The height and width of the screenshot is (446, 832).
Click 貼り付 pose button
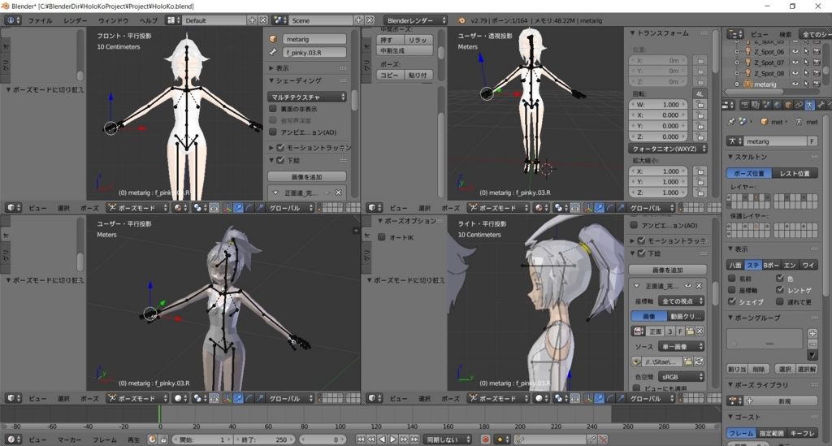coord(418,76)
